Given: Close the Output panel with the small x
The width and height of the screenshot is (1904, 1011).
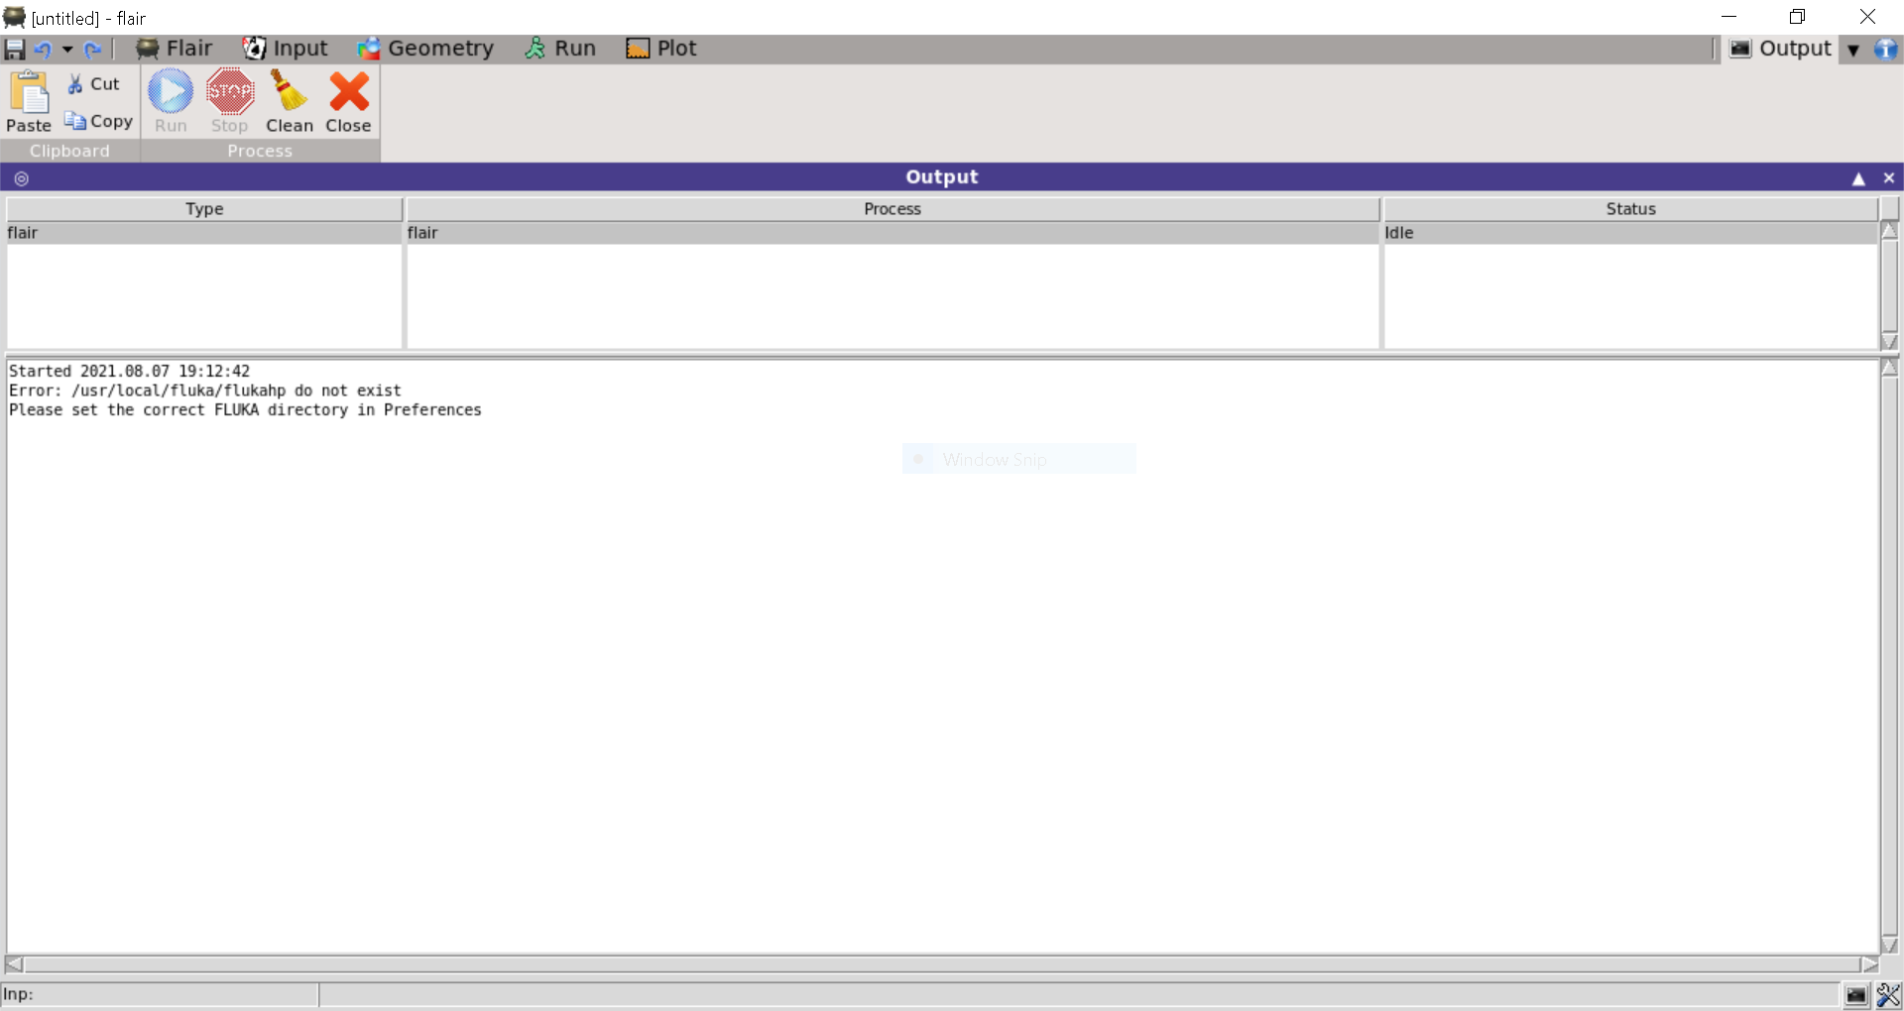Looking at the screenshot, I should (1889, 178).
